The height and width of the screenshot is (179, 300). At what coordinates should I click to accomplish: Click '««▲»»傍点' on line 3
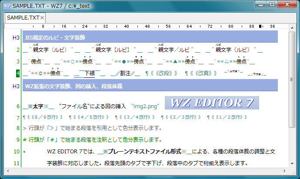tap(180, 61)
